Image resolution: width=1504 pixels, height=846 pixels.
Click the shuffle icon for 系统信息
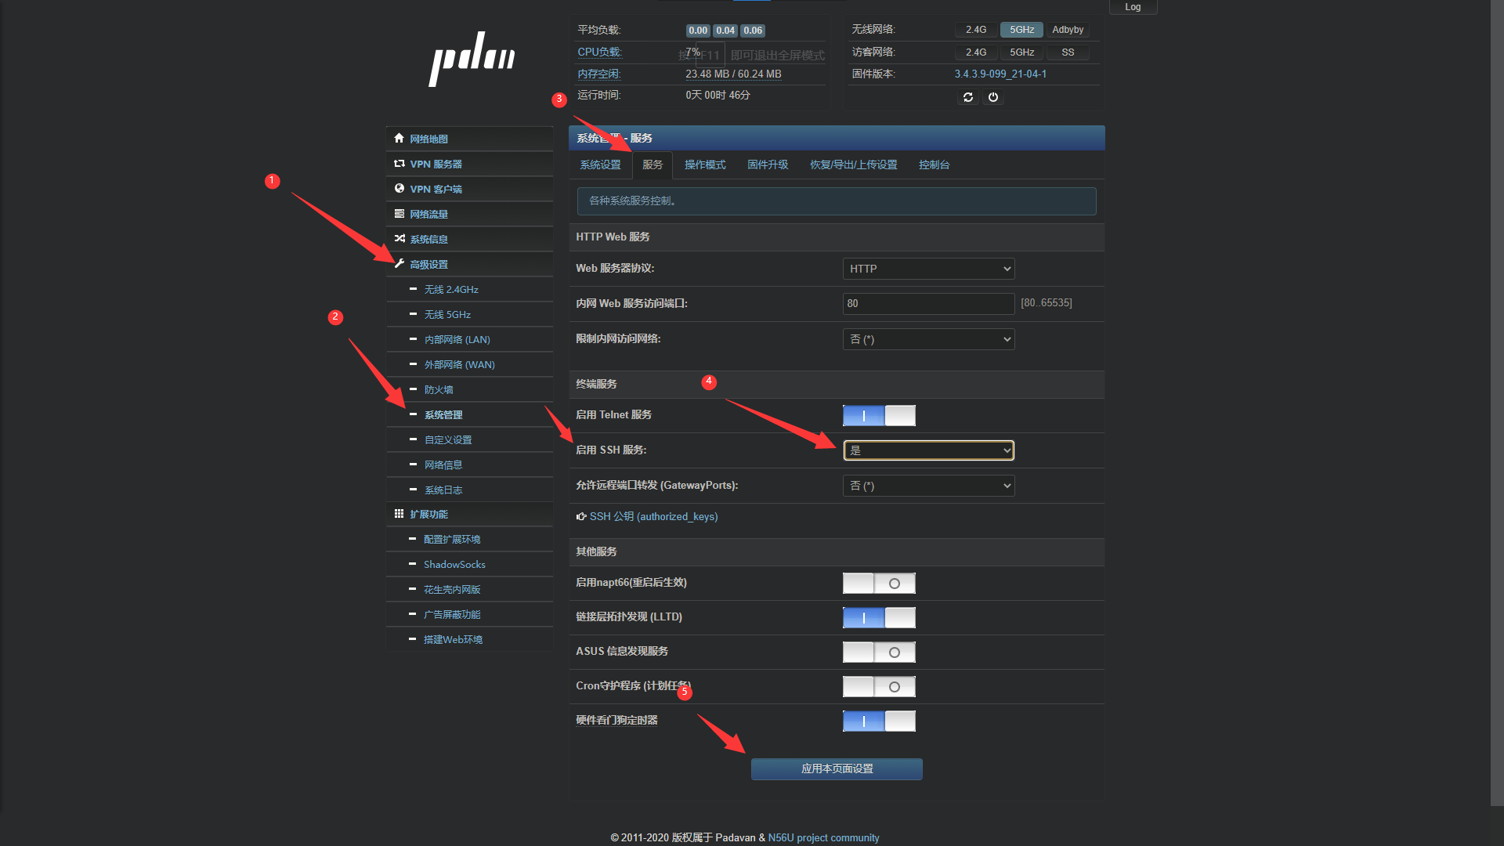coord(399,239)
